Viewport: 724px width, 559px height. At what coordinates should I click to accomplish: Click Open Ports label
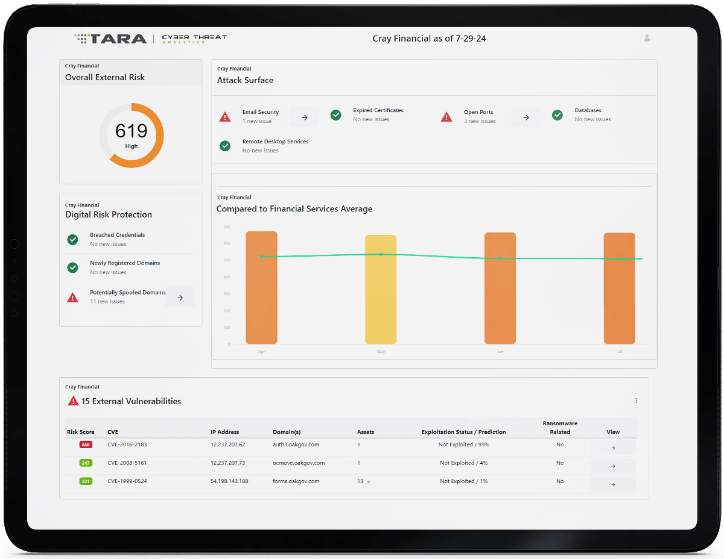[x=478, y=112]
